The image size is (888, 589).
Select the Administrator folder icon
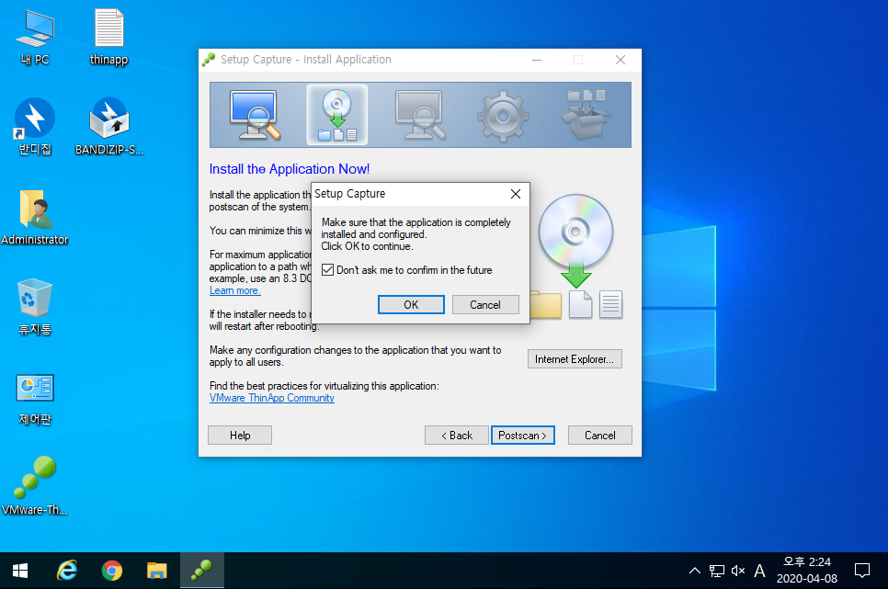coord(35,217)
